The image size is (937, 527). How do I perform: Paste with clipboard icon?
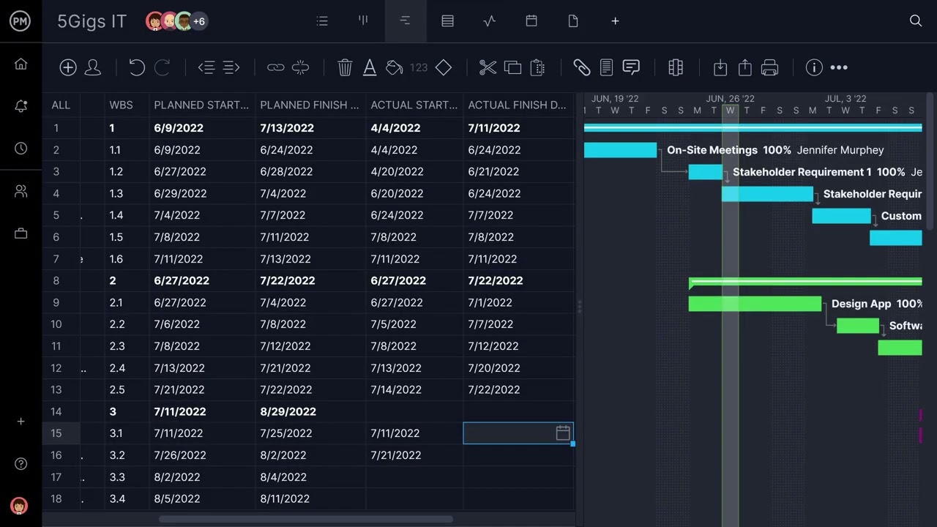(537, 67)
